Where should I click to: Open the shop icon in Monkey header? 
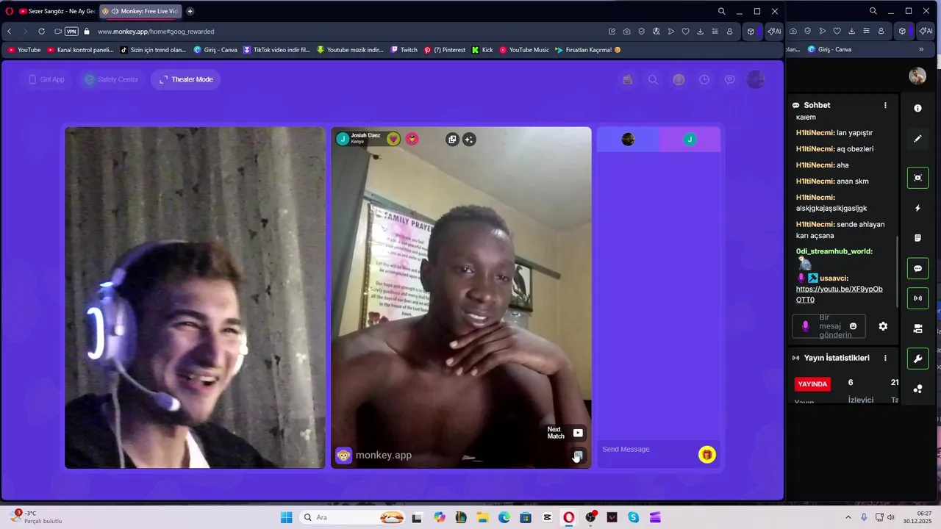(627, 79)
